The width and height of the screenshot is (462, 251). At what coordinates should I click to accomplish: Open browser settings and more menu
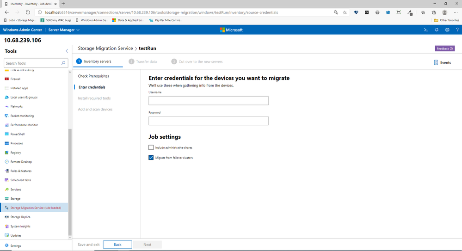(456, 12)
